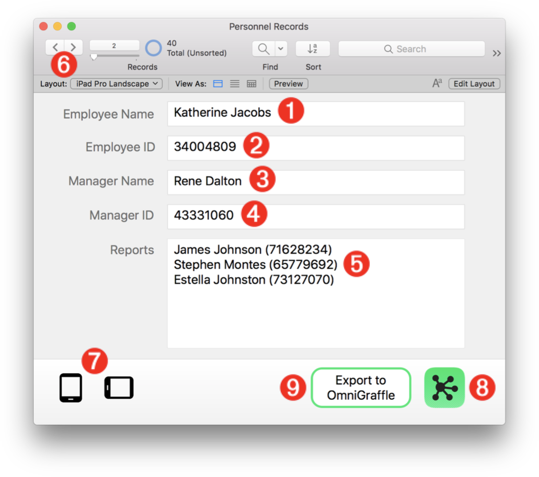Open the Layout dropdown menu
This screenshot has height=477, width=539.
point(116,84)
